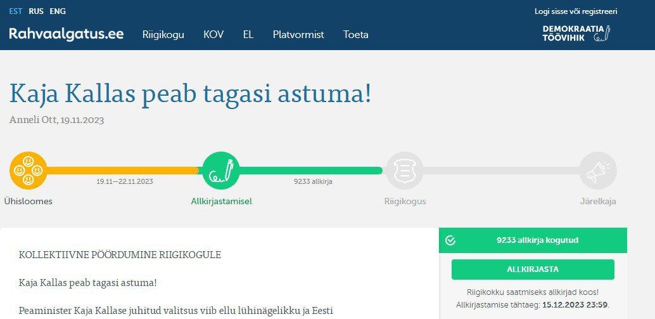Switch language to ENG
Viewport: 655px width, 319px height.
pos(58,11)
